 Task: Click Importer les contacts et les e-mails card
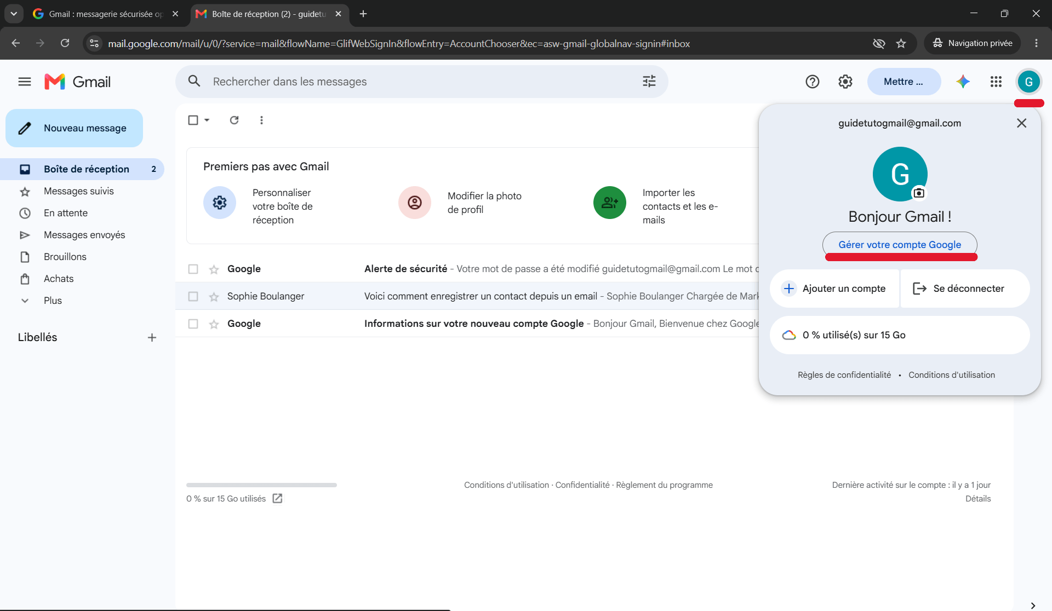[656, 206]
